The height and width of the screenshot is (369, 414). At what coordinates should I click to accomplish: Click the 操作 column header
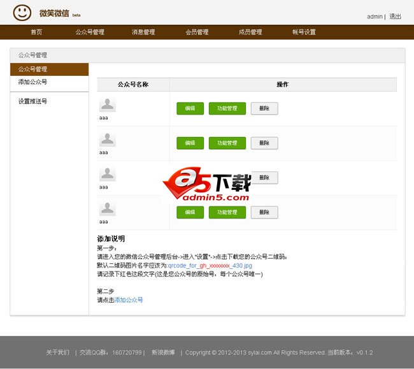pyautogui.click(x=283, y=85)
